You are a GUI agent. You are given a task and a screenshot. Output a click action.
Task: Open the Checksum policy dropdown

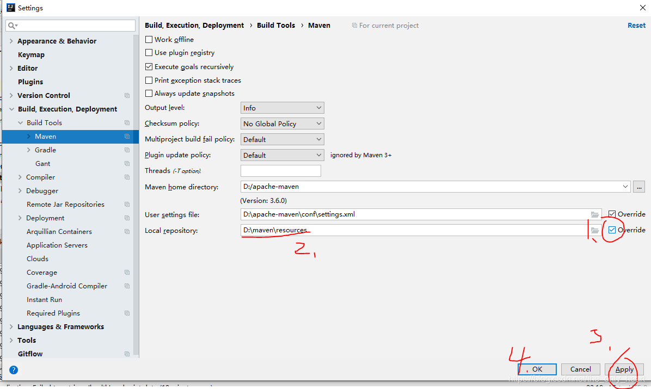[x=282, y=124]
